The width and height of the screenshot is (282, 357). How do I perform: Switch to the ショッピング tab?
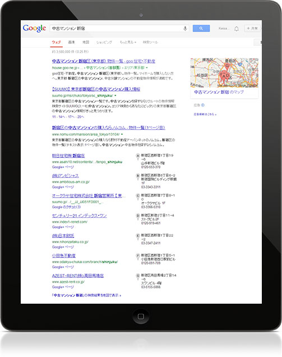[x=104, y=42]
